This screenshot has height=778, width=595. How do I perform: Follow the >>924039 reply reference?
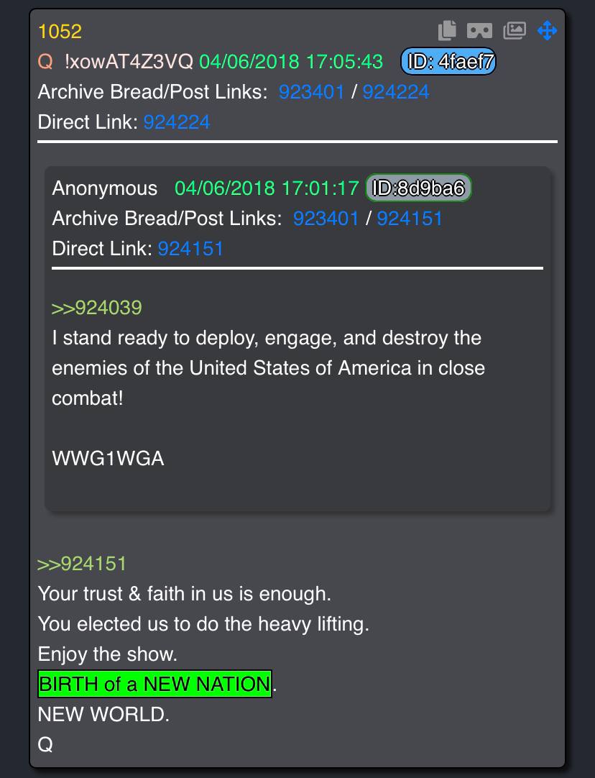pyautogui.click(x=97, y=308)
